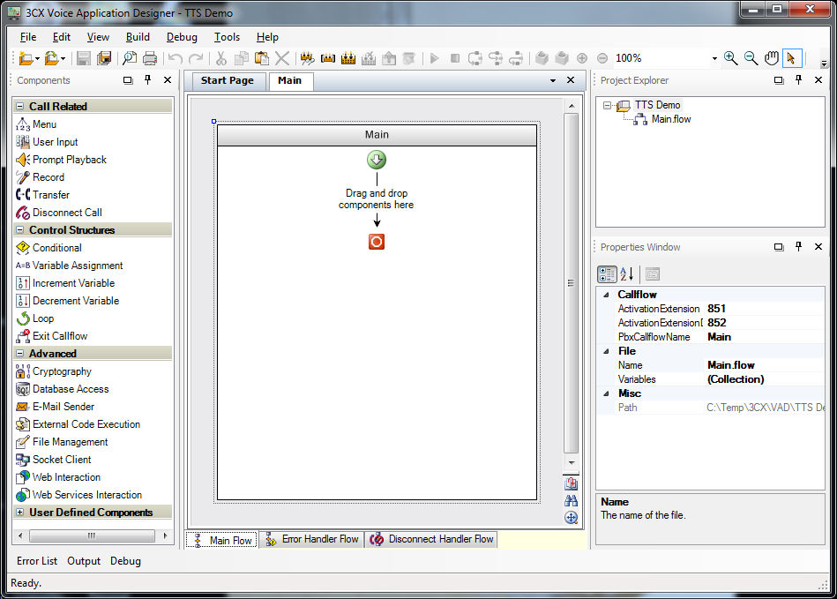The height and width of the screenshot is (599, 837).
Task: Open the Open Project dropdown arrow
Action: click(x=63, y=59)
